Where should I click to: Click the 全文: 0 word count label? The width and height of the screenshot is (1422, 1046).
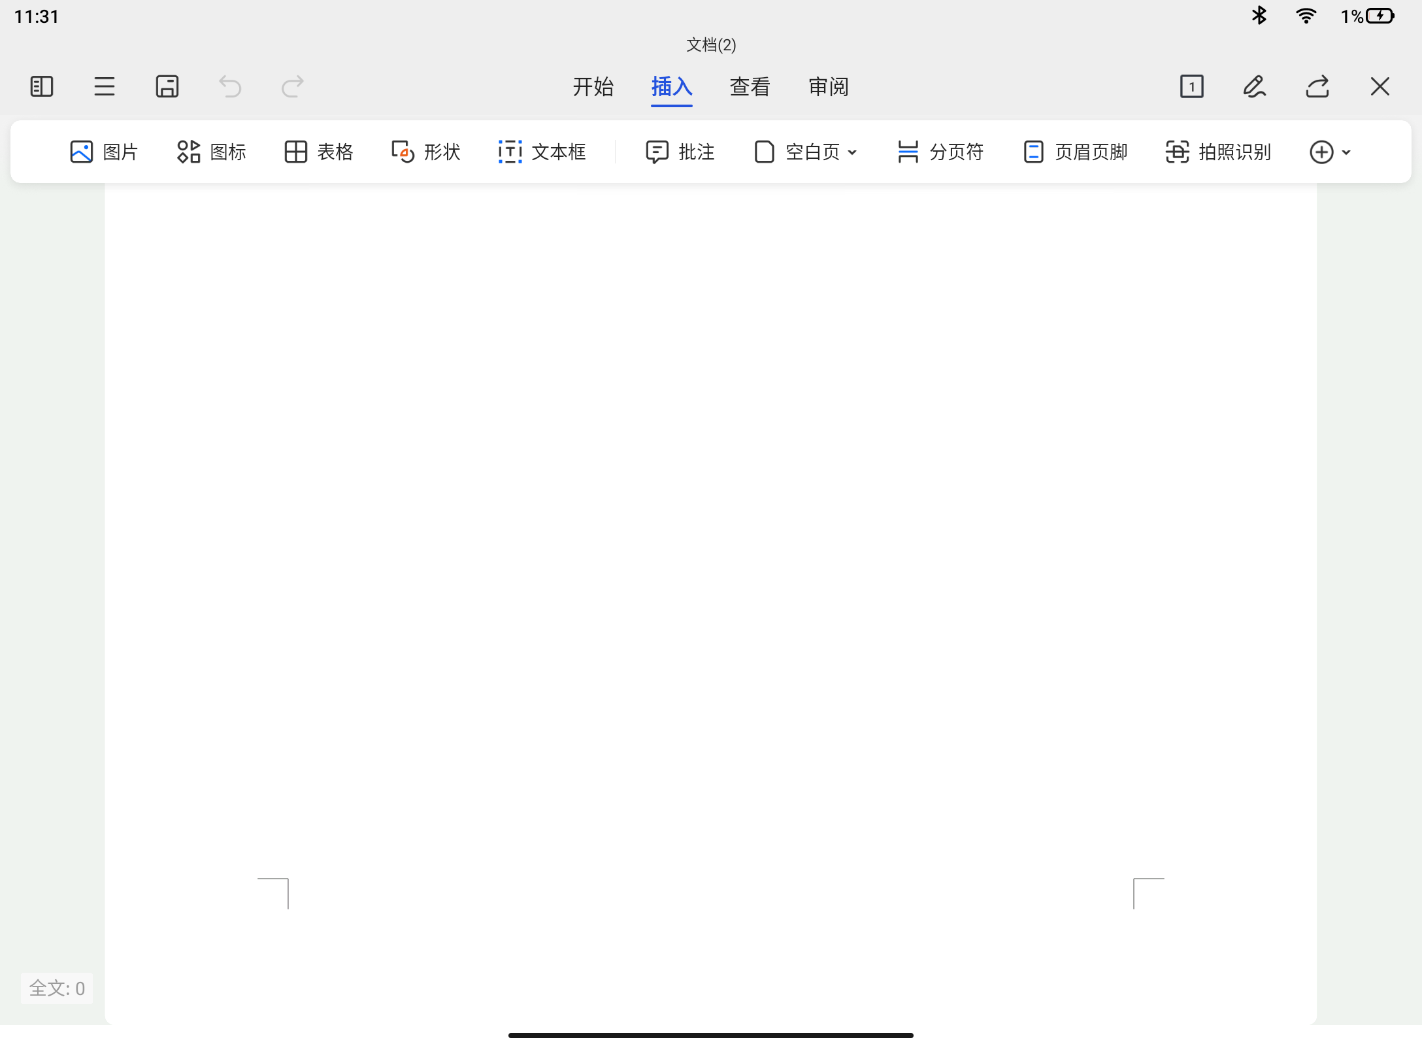[57, 988]
